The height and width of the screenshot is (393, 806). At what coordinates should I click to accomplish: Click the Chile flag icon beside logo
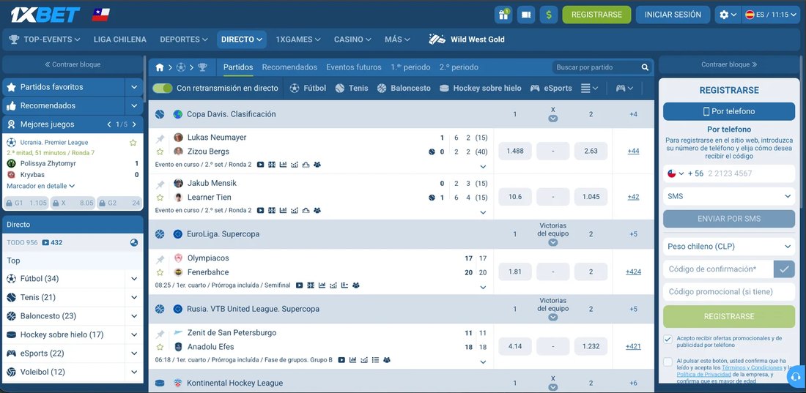101,15
